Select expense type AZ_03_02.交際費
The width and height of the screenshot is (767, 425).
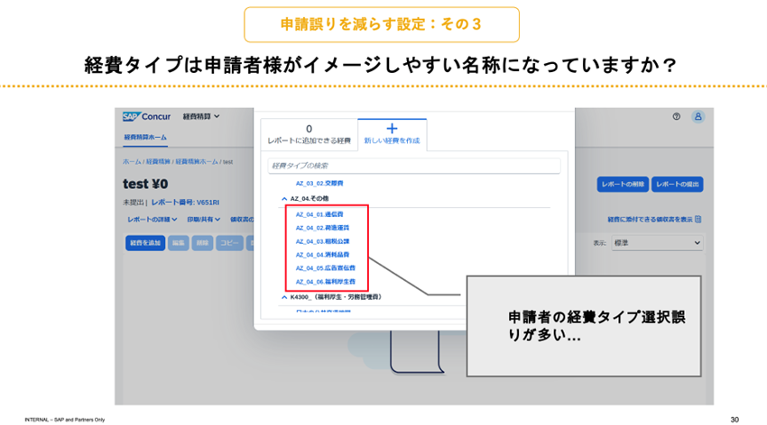click(x=319, y=184)
